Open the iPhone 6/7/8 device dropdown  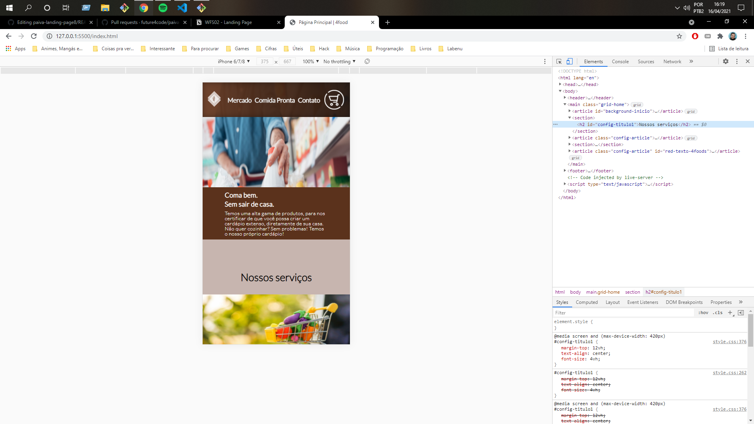click(234, 62)
